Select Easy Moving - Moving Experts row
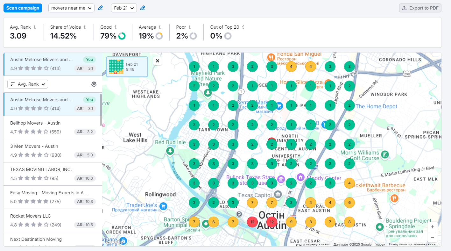Screen dimensions: 451x251 (53, 197)
